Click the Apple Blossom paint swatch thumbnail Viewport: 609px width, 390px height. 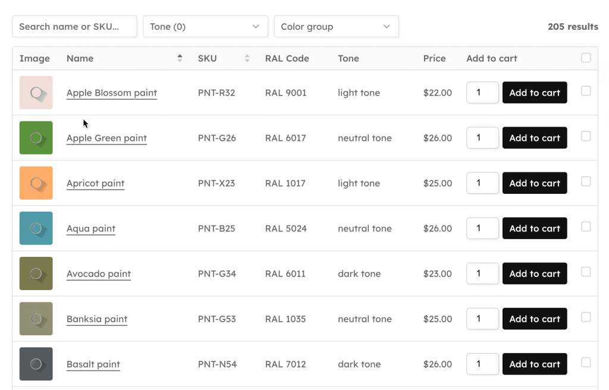[x=36, y=92]
